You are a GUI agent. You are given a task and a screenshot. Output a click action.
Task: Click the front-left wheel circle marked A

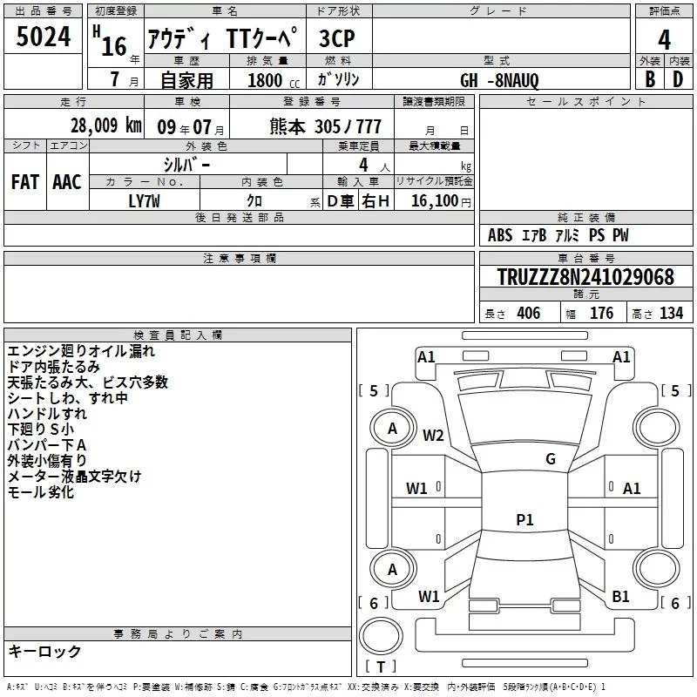(x=392, y=428)
